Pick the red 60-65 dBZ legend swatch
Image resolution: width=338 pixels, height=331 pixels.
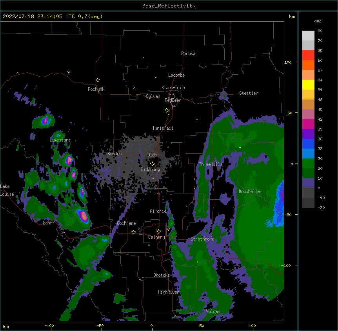click(308, 55)
